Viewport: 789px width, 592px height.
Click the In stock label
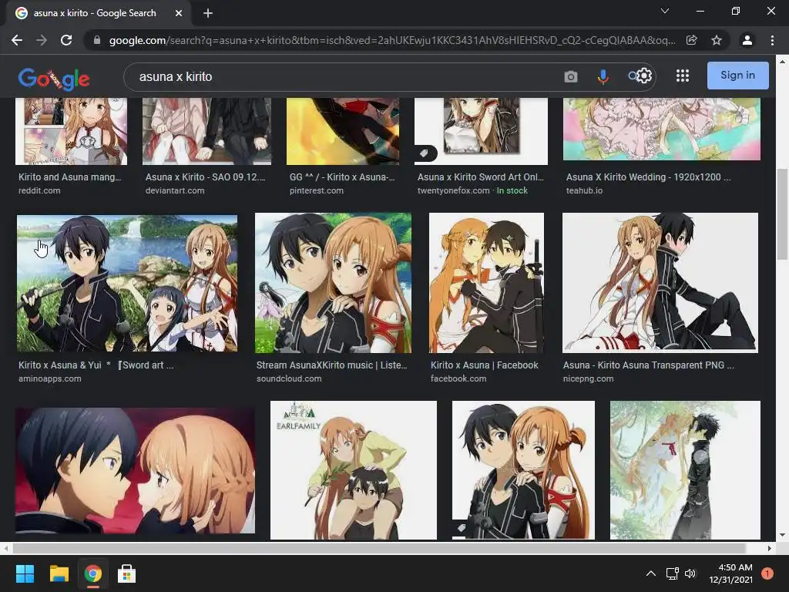point(512,191)
